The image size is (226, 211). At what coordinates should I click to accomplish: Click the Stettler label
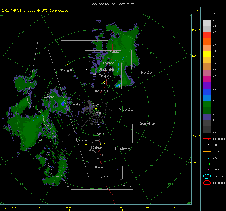click(x=146, y=73)
